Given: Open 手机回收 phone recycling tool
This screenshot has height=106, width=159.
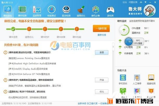Looking at the screenshot, I should click(x=123, y=79).
